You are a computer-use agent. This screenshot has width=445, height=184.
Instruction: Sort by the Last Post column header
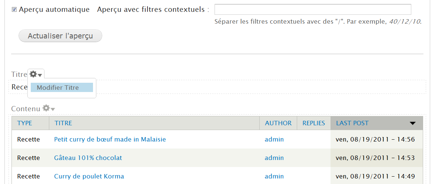(352, 123)
